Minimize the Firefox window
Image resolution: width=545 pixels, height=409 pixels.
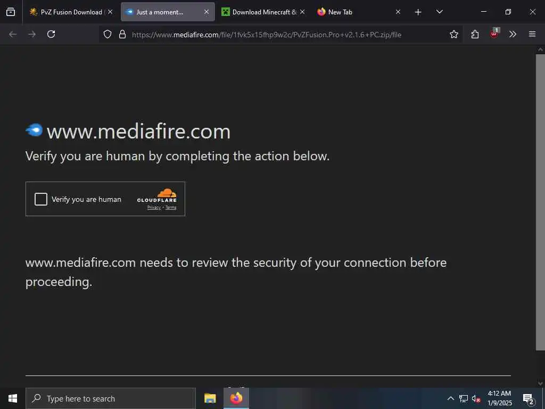pyautogui.click(x=483, y=12)
